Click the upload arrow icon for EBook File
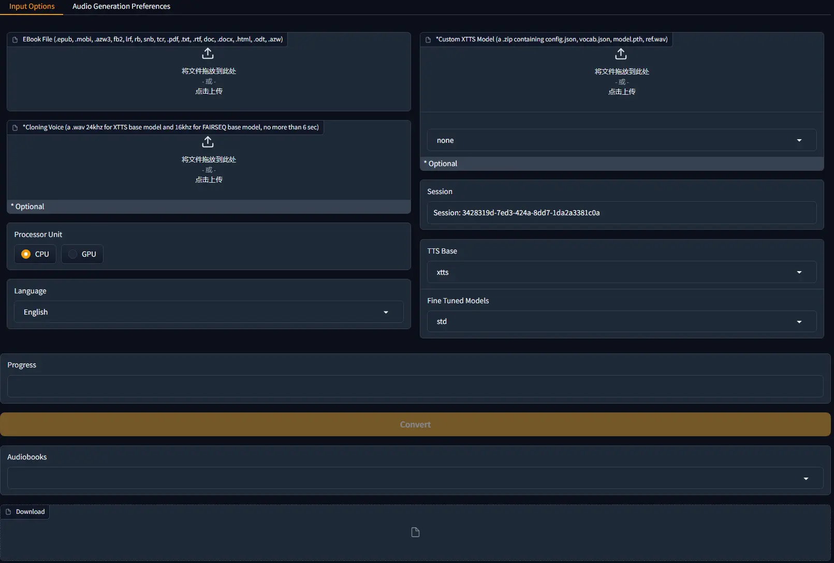834x563 pixels. pyautogui.click(x=208, y=54)
